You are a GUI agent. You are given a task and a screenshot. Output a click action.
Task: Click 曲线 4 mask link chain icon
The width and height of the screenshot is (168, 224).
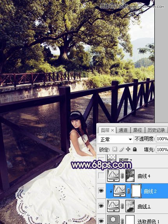(122, 176)
